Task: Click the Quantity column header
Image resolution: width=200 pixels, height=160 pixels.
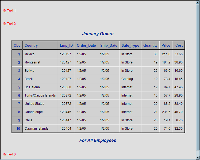Action: (150, 46)
